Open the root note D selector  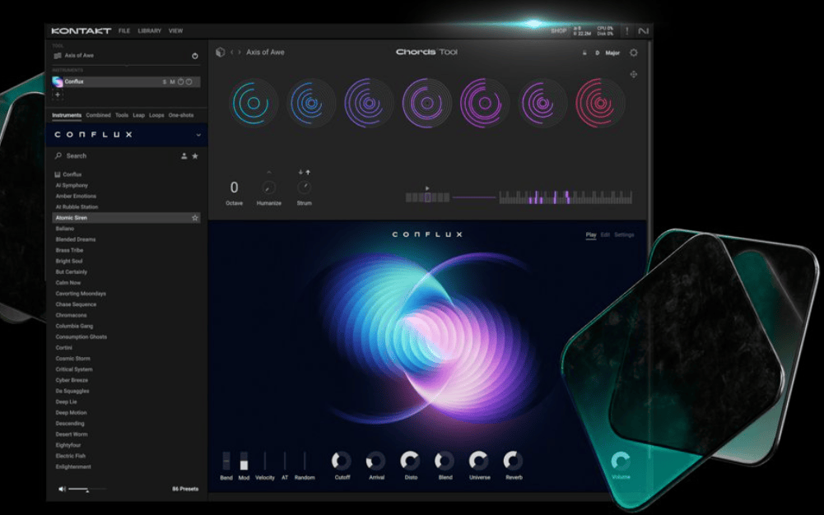click(x=598, y=53)
